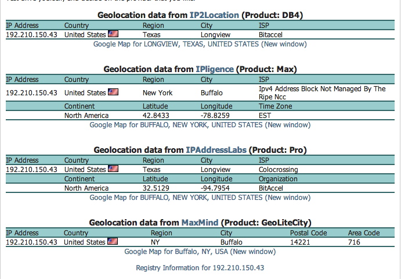The width and height of the screenshot is (401, 279).
Task: Click the US flag in IP2Location row
Action: 113,34
